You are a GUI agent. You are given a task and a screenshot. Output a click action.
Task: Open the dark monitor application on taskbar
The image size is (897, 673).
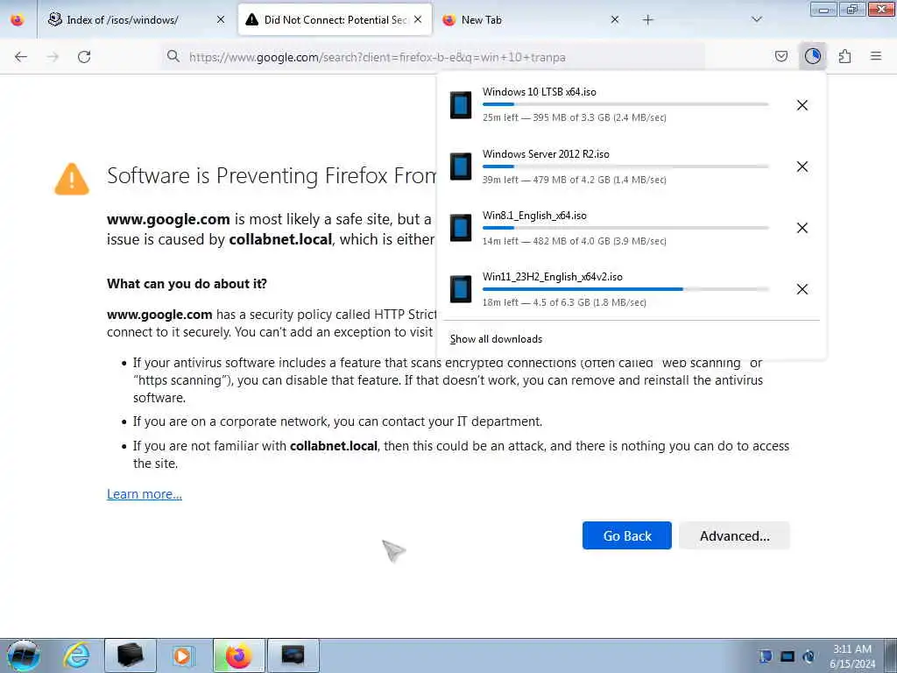pyautogui.click(x=293, y=655)
